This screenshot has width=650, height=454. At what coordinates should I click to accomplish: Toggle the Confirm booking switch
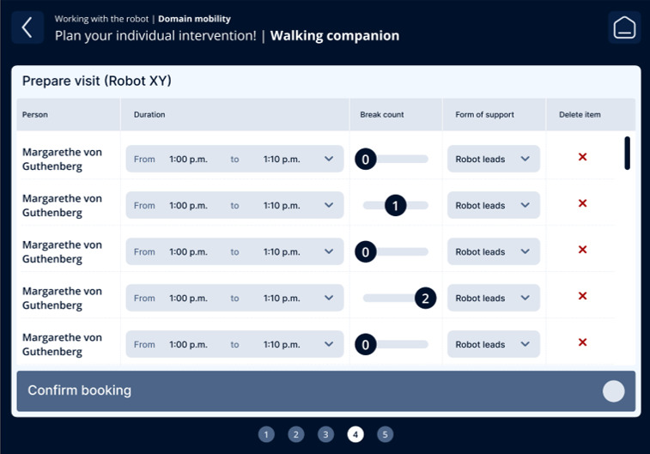[x=614, y=391]
